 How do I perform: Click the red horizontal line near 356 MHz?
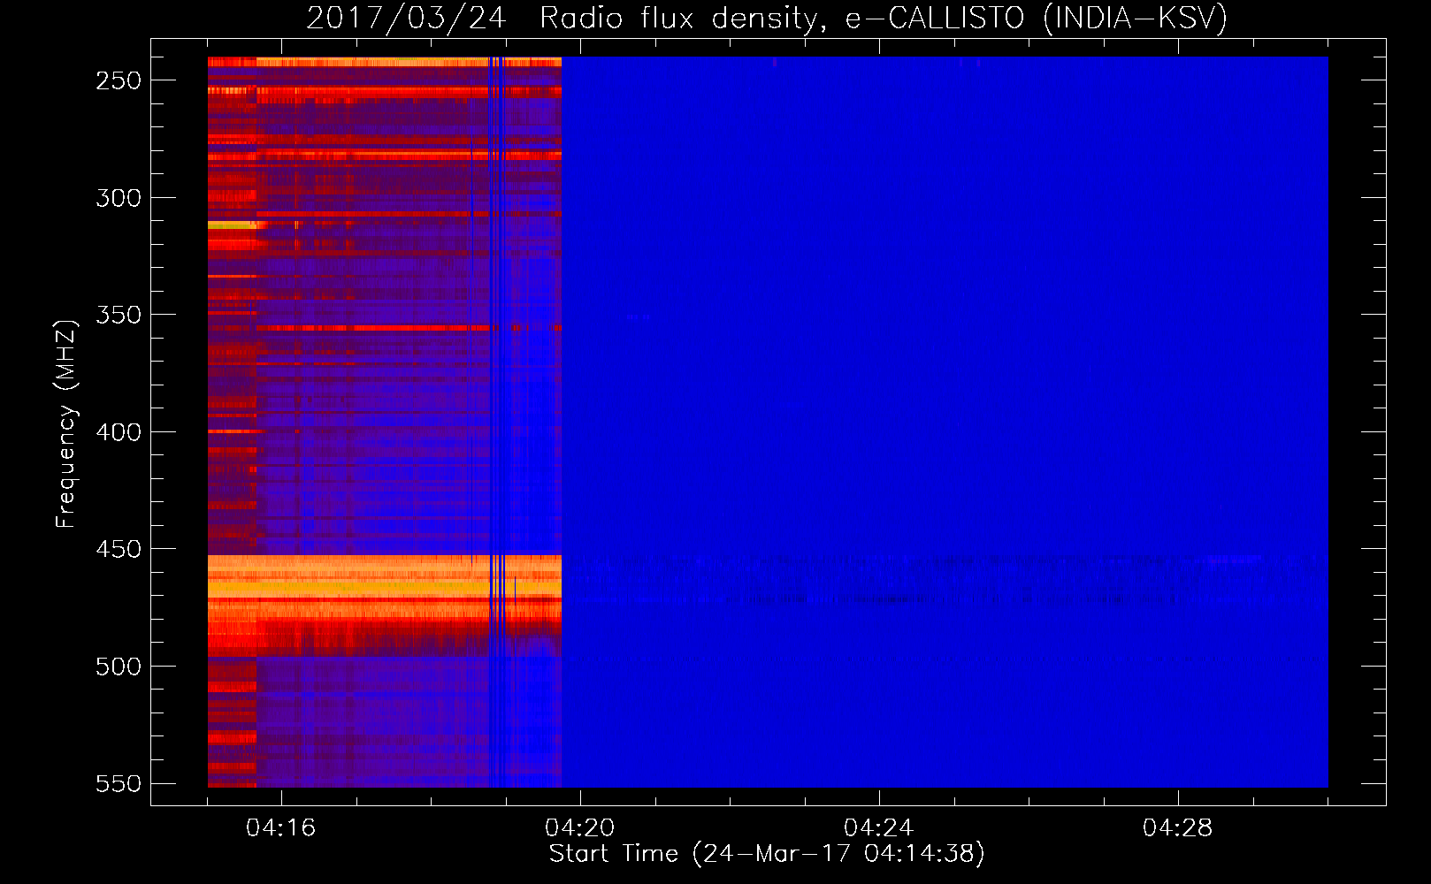409,328
